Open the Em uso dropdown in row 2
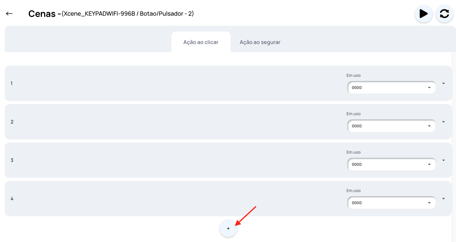 (x=391, y=126)
